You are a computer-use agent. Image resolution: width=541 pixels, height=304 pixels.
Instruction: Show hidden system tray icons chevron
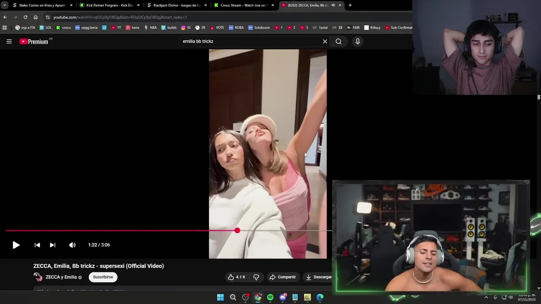(x=486, y=297)
